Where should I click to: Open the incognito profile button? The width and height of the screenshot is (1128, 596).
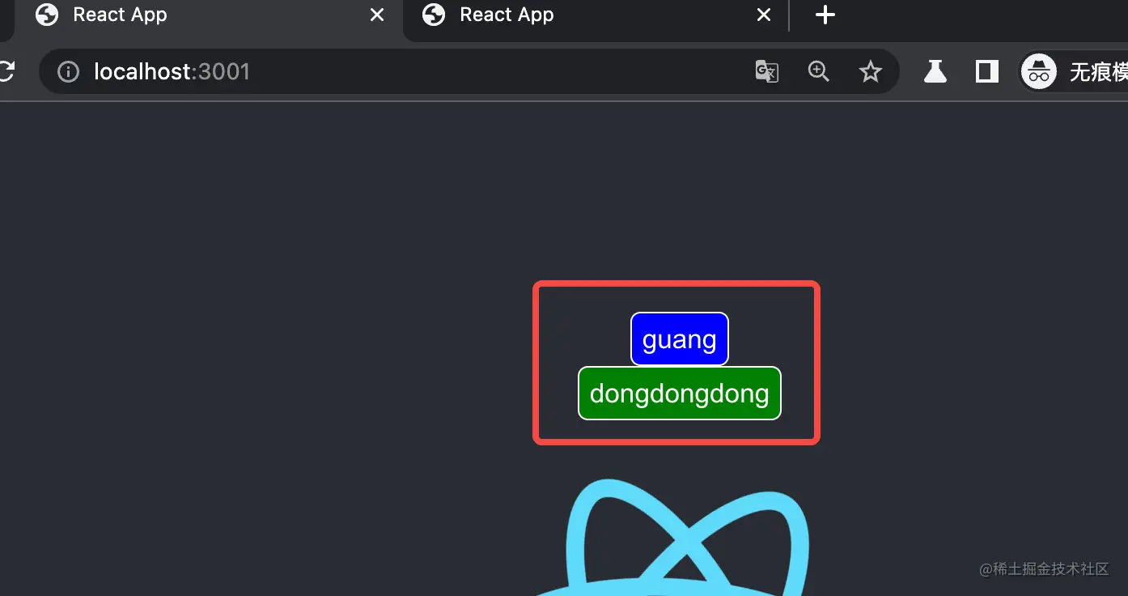[x=1073, y=72]
